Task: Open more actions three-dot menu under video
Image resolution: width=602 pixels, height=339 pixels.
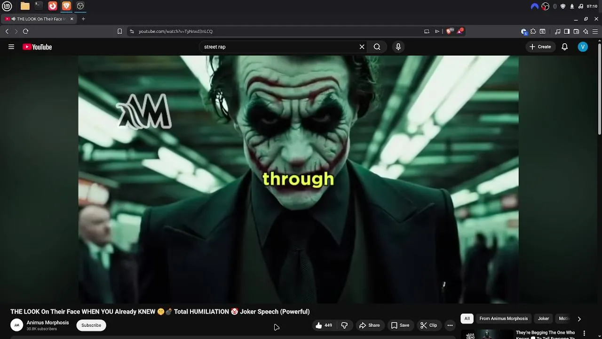Action: [450, 325]
